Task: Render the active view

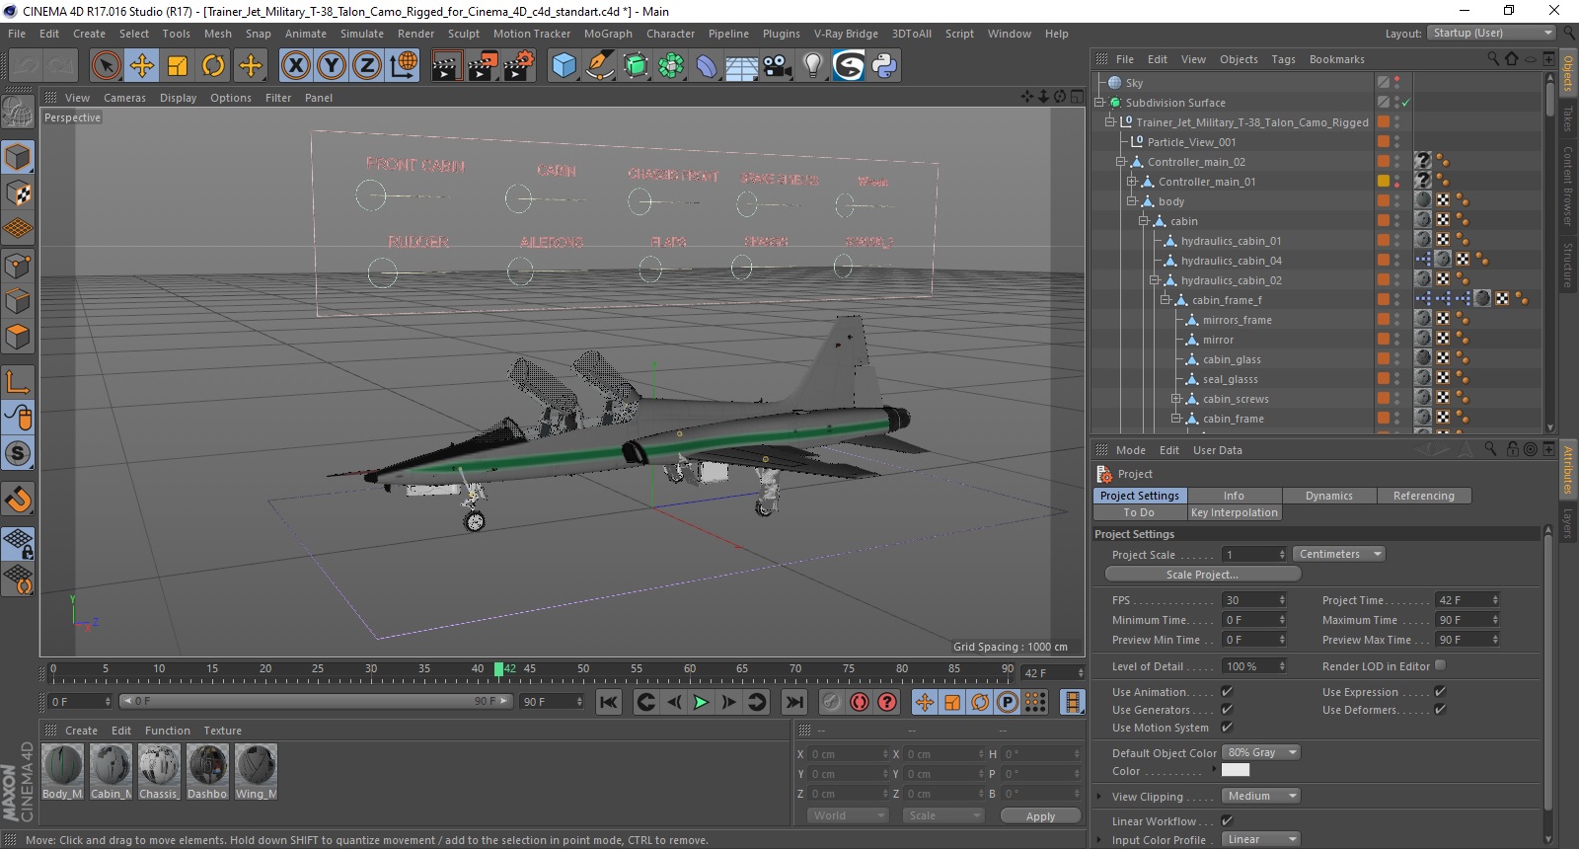Action: pyautogui.click(x=446, y=66)
